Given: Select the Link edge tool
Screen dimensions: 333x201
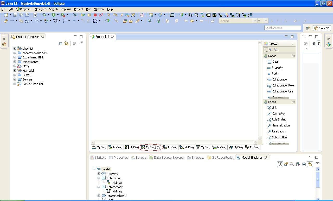Looking at the screenshot, I should [272, 108].
